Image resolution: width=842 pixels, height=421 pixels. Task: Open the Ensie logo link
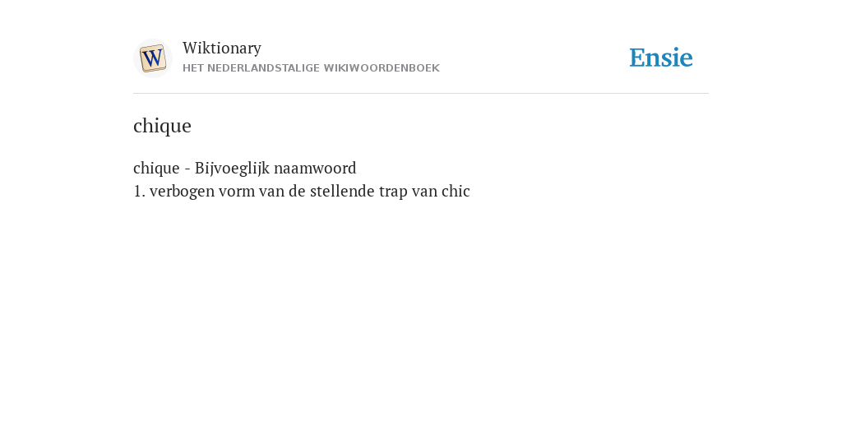[x=660, y=58]
